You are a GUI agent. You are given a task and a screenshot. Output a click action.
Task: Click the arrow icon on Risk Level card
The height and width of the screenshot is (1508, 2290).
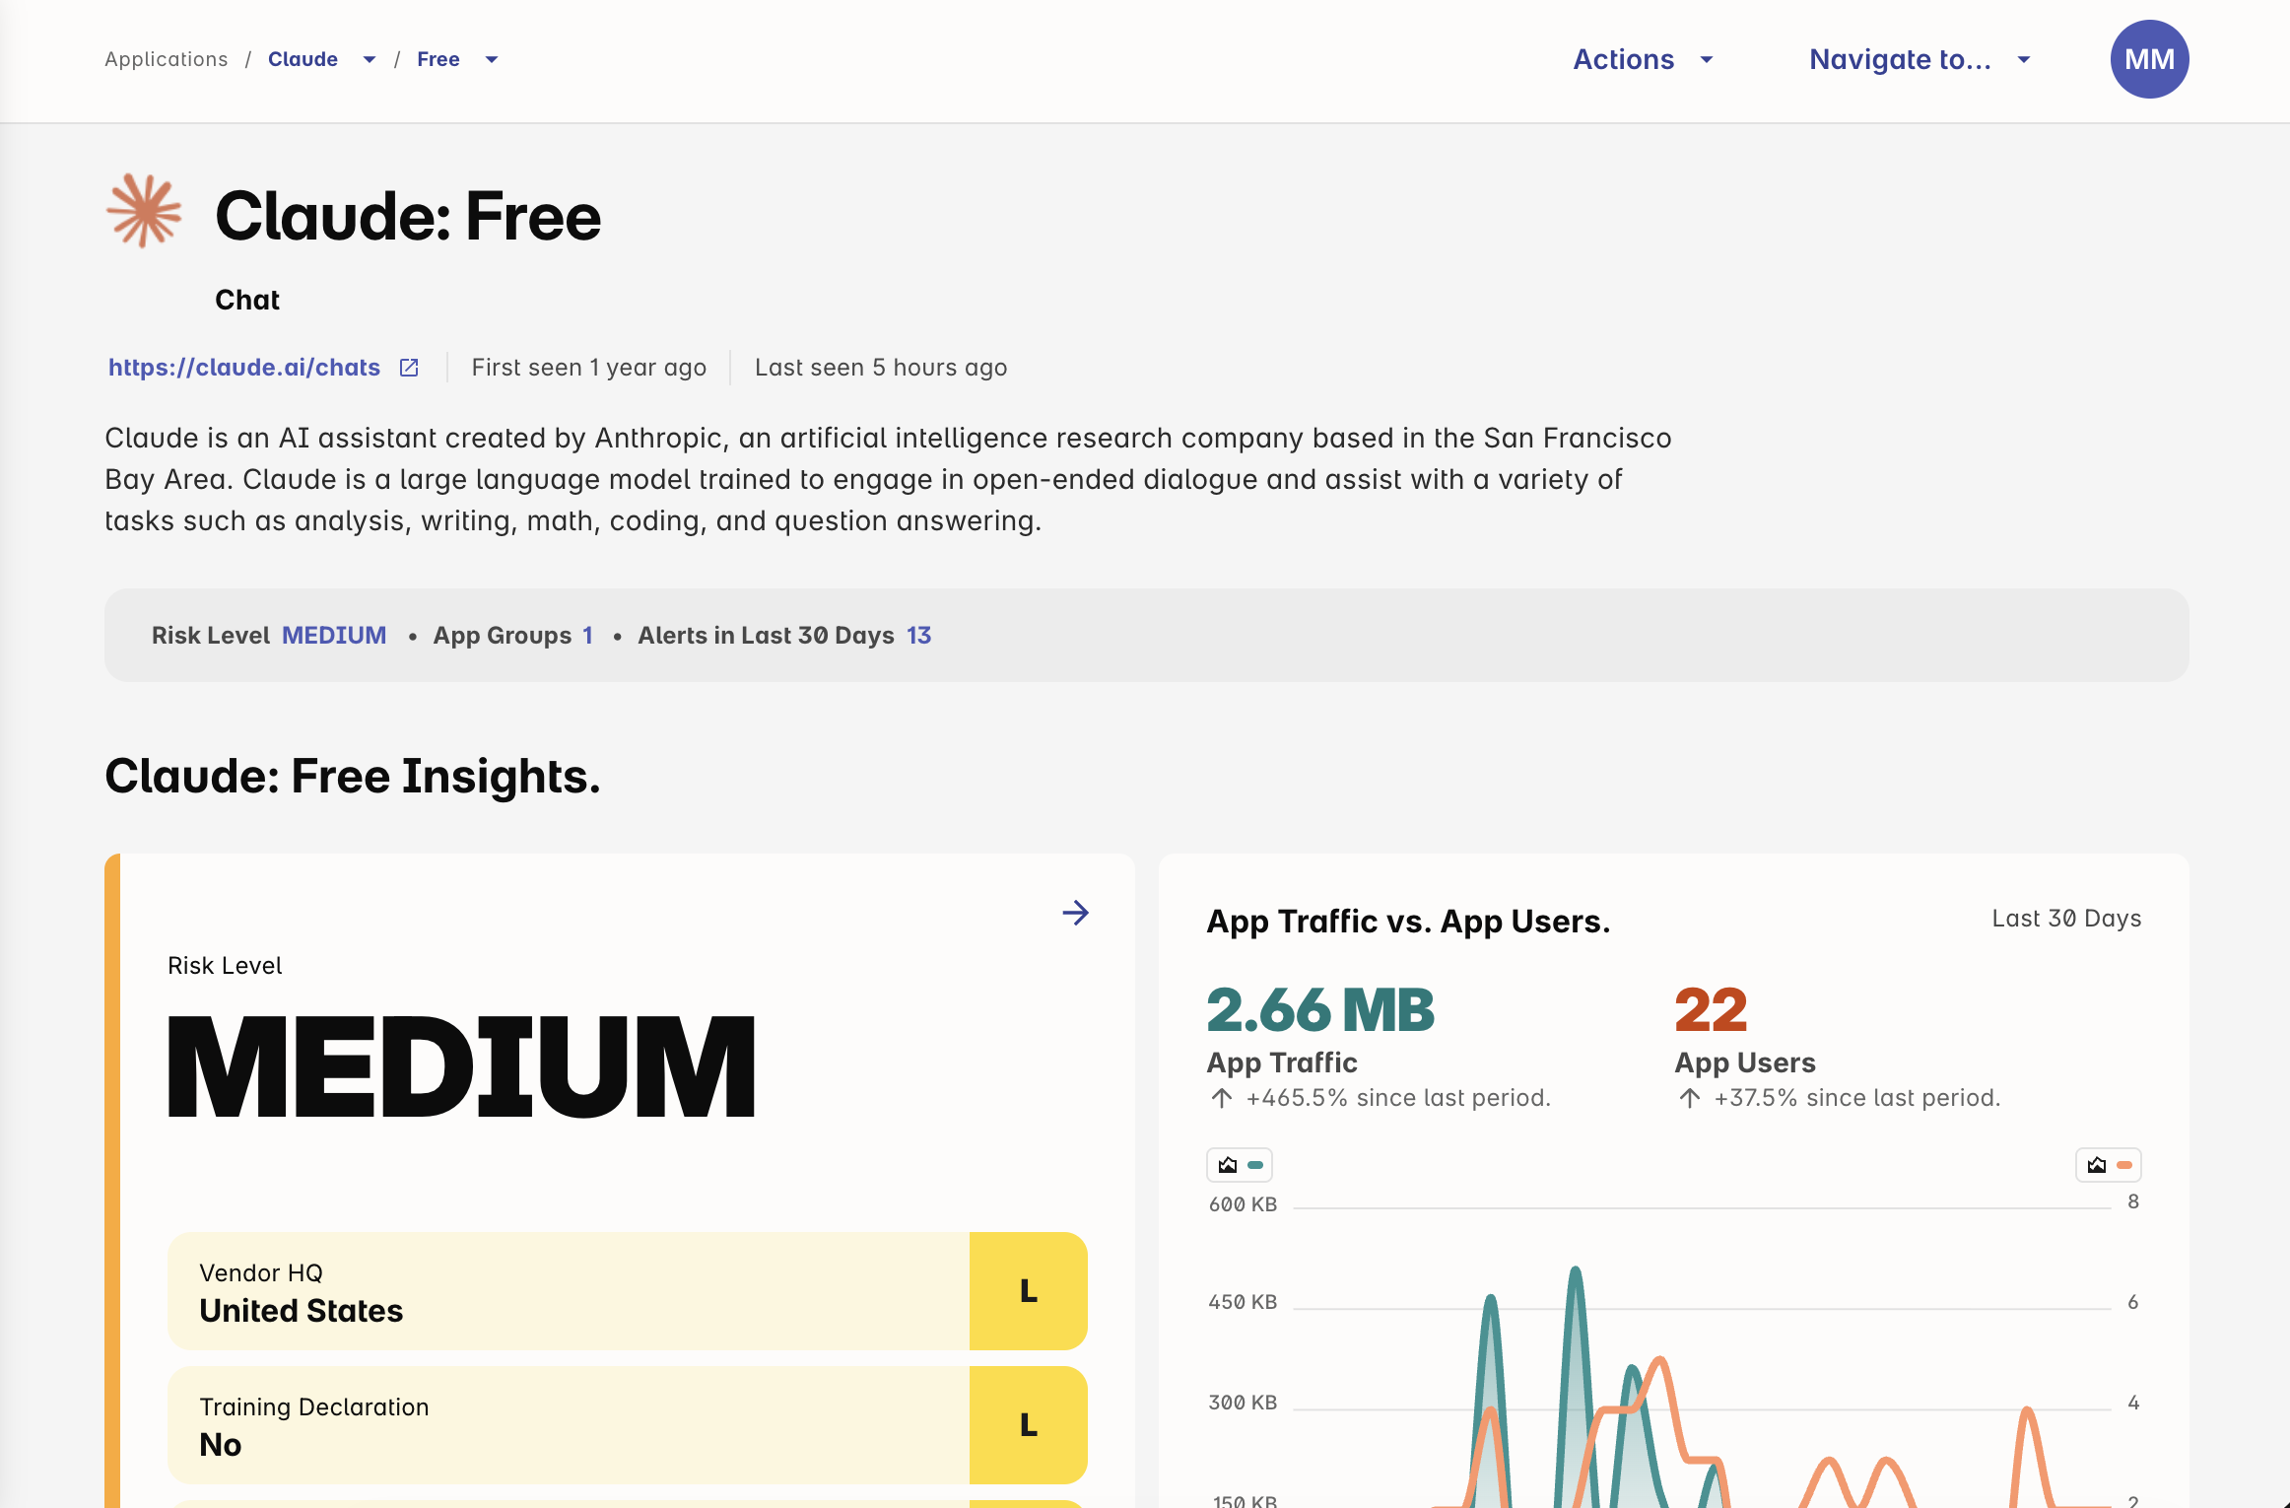1075,913
